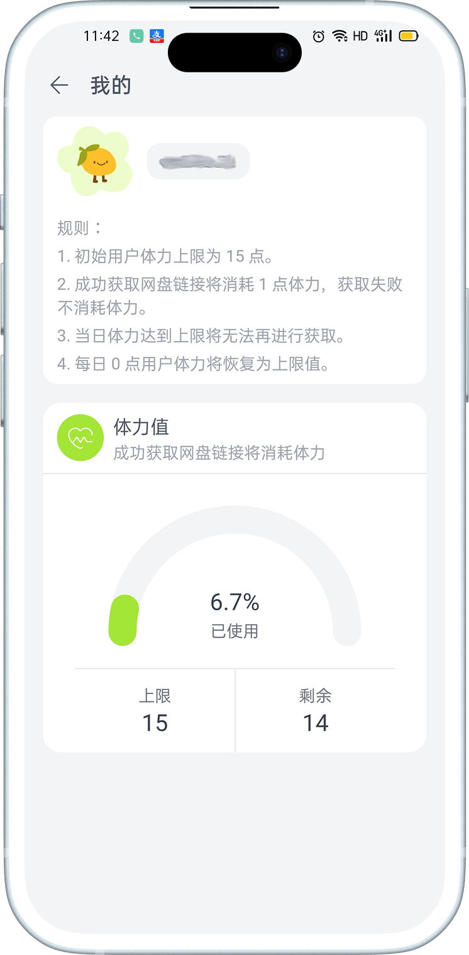Screen dimensions: 469x955
Task: Tap the Wi-Fi signal status icon
Action: tap(340, 36)
